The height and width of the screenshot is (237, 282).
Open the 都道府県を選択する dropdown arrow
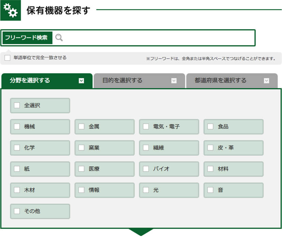tap(267, 80)
